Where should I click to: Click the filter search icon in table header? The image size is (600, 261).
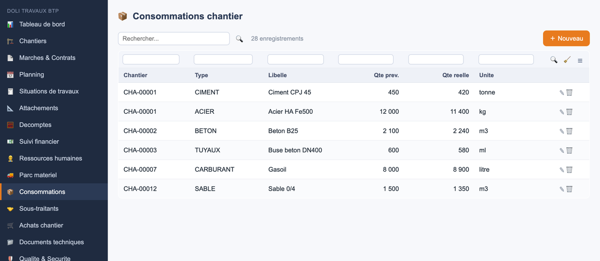pos(553,60)
